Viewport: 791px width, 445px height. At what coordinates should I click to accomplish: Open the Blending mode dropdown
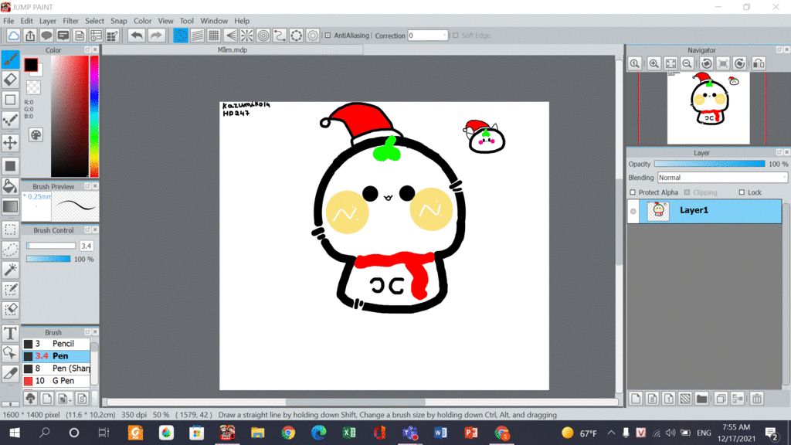click(721, 178)
